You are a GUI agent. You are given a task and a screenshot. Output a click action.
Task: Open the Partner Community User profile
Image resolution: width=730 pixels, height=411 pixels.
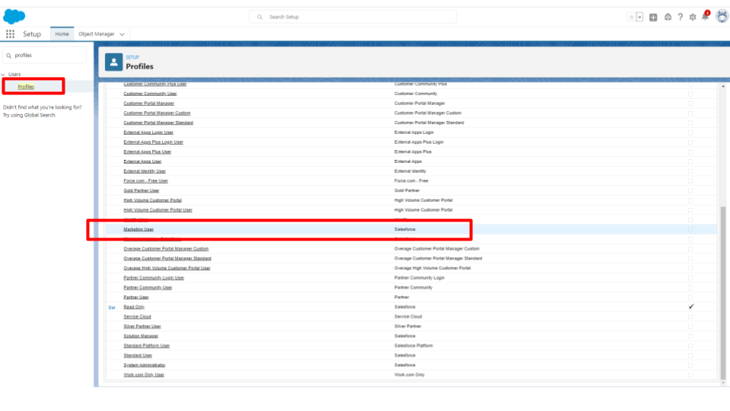tap(148, 288)
